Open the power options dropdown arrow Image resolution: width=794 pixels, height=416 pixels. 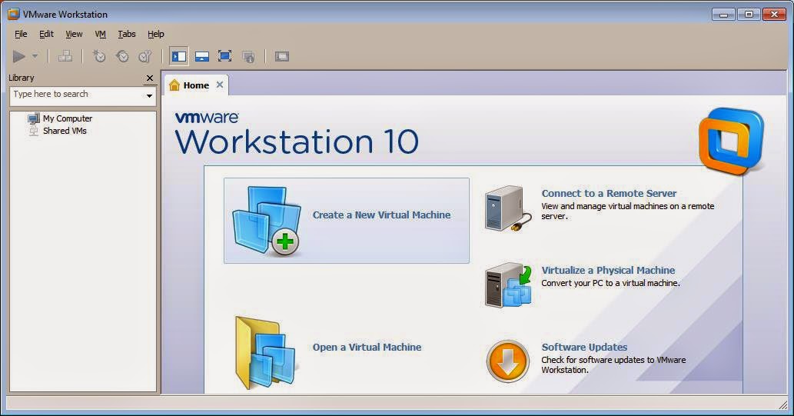[35, 55]
